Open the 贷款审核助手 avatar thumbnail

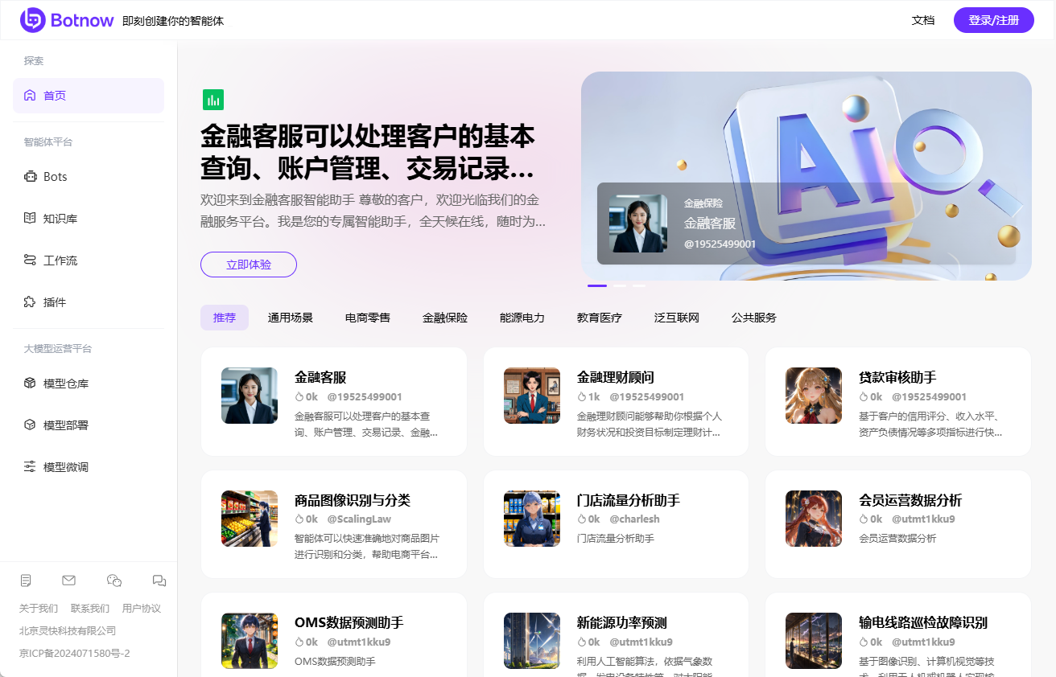pos(814,396)
